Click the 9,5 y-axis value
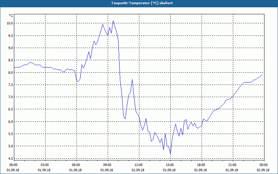 (11, 36)
